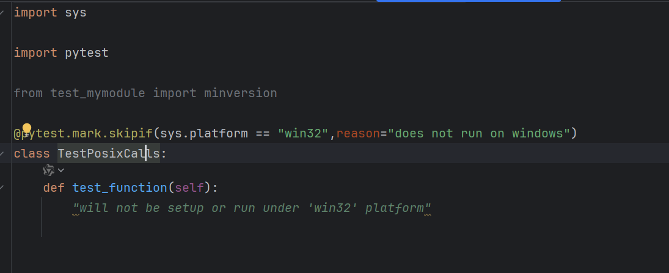Click the test_function method name
The width and height of the screenshot is (669, 273).
[x=120, y=187]
